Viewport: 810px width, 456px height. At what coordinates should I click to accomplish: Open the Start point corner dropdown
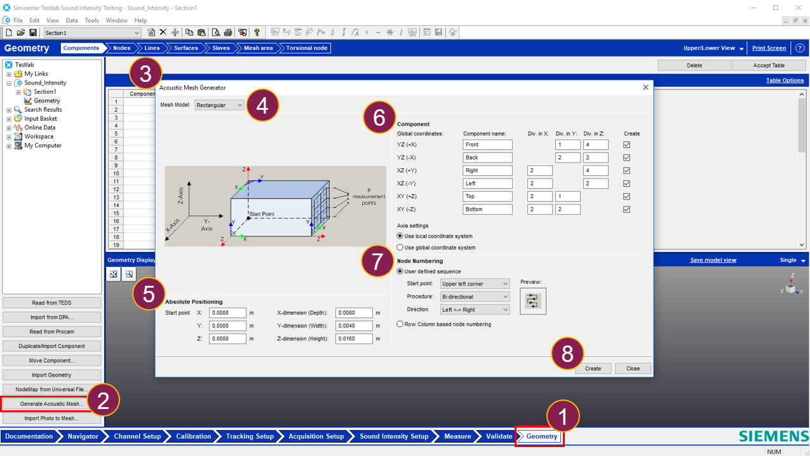pos(475,284)
